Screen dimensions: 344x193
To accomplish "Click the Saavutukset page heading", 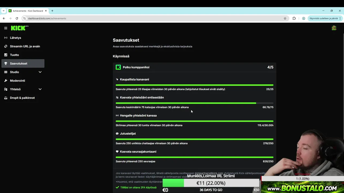I will tap(126, 40).
